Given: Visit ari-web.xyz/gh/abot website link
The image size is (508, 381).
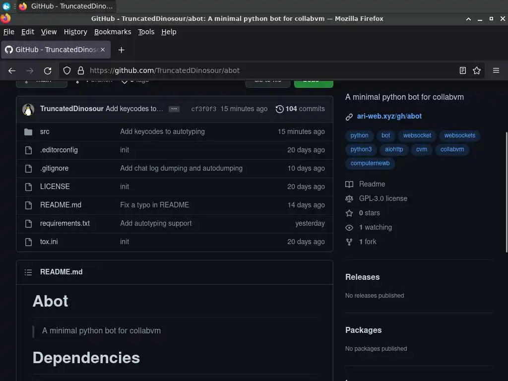Looking at the screenshot, I should point(389,116).
